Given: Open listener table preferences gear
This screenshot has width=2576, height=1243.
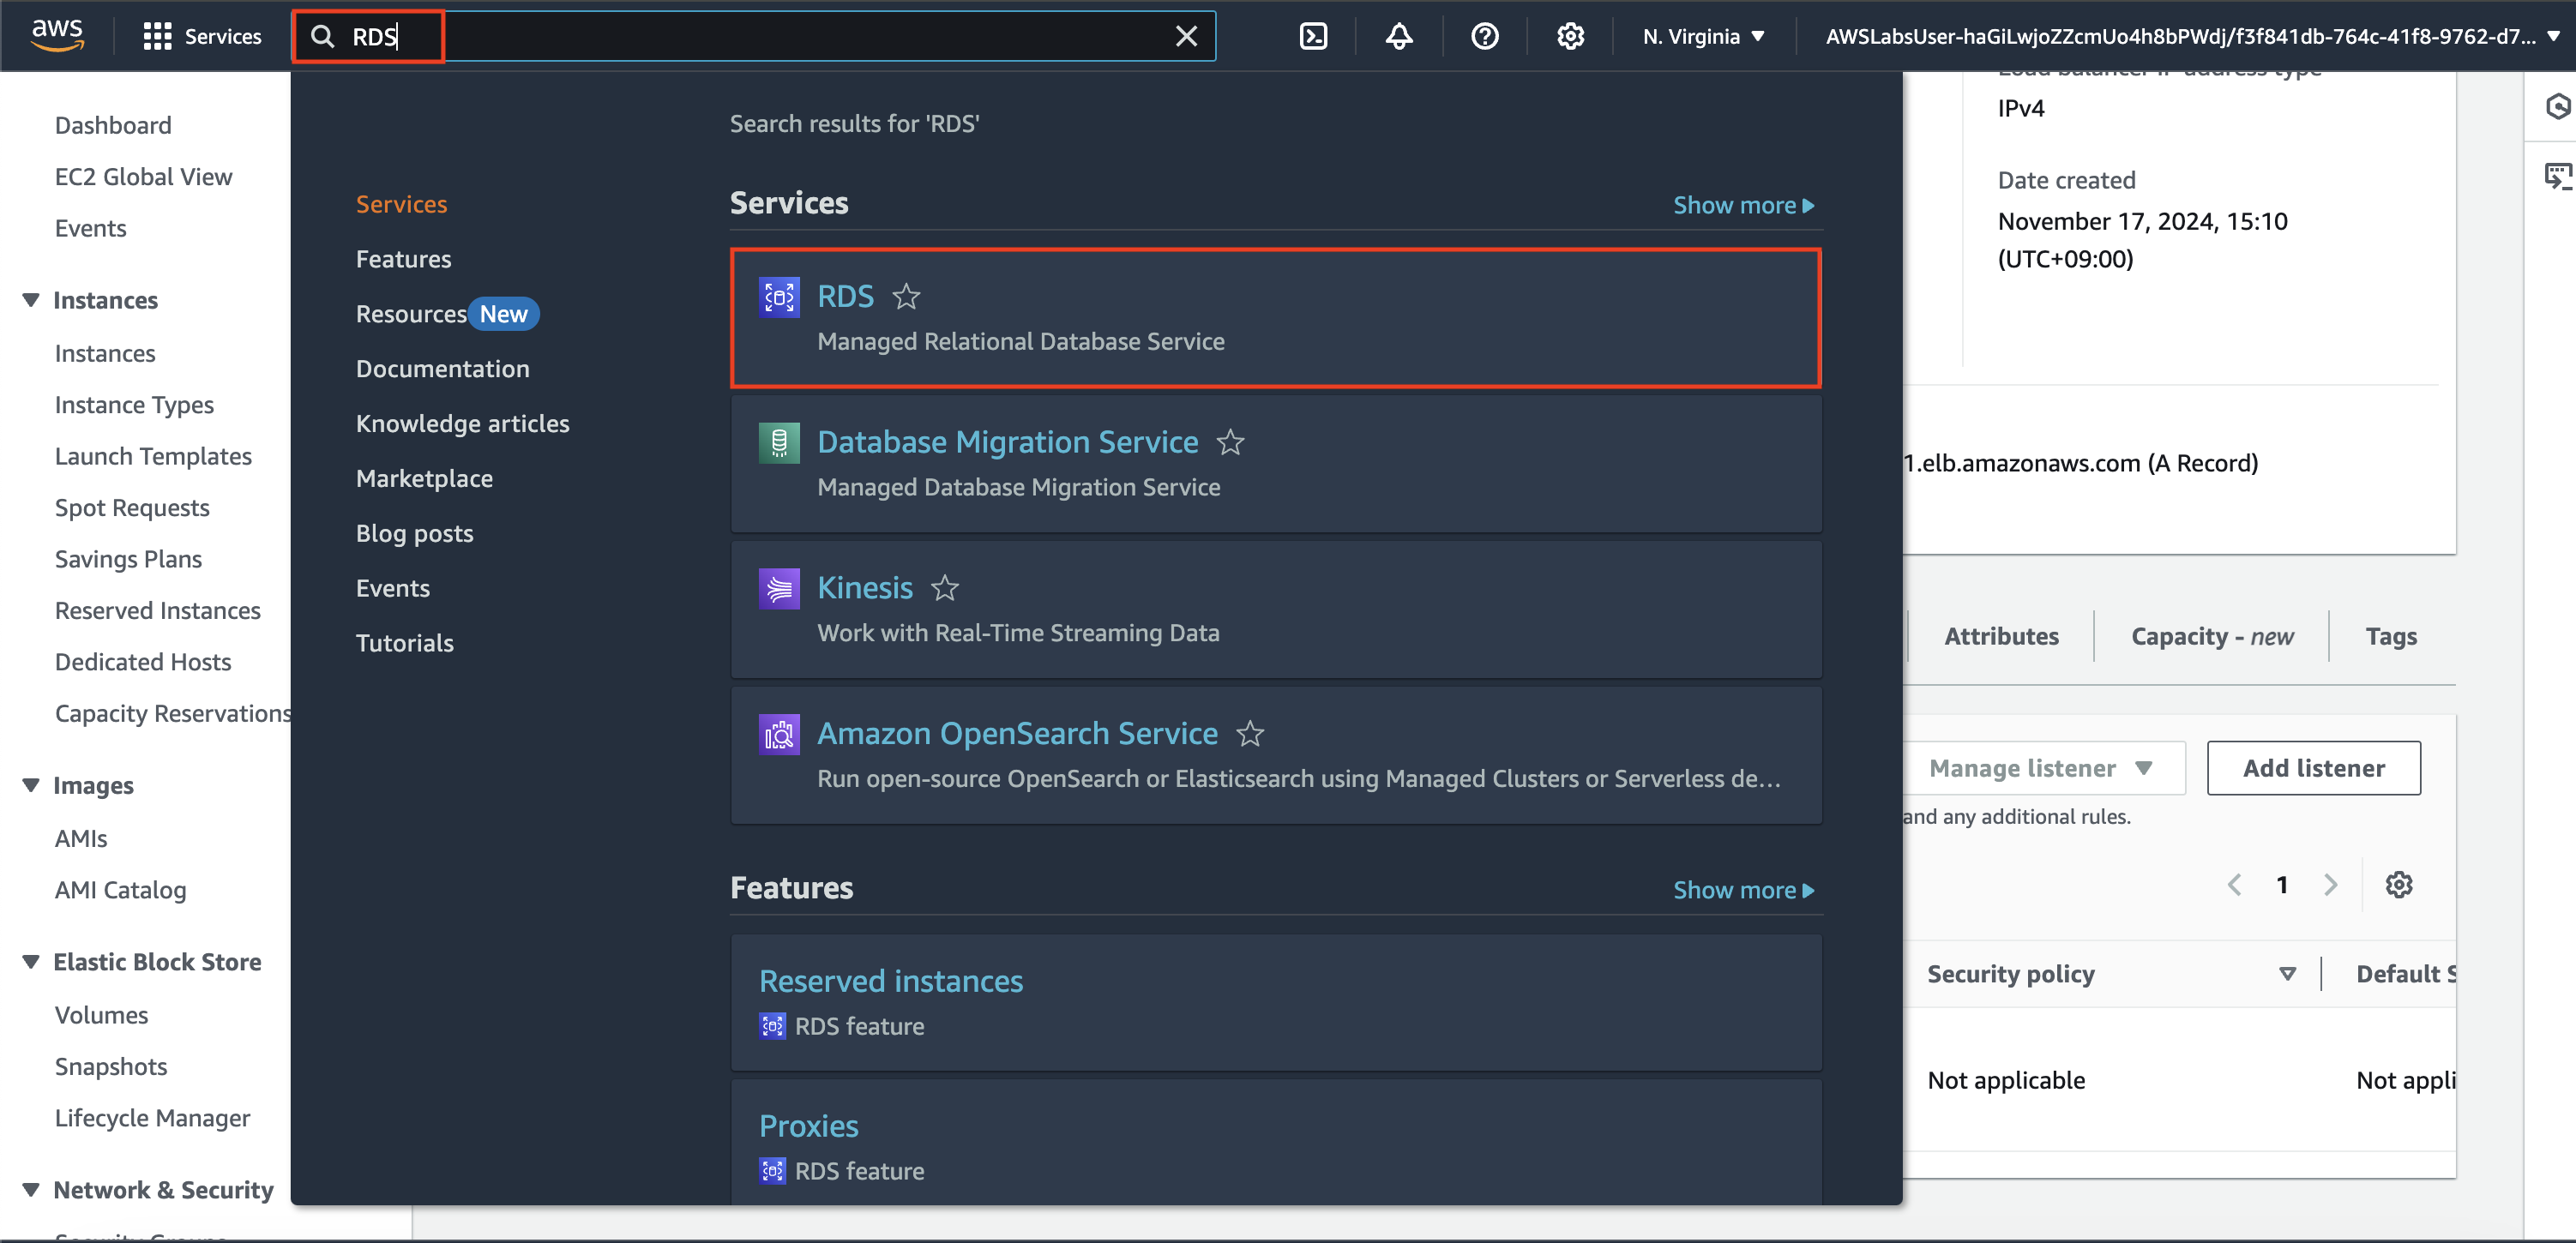Looking at the screenshot, I should pos(2399,885).
